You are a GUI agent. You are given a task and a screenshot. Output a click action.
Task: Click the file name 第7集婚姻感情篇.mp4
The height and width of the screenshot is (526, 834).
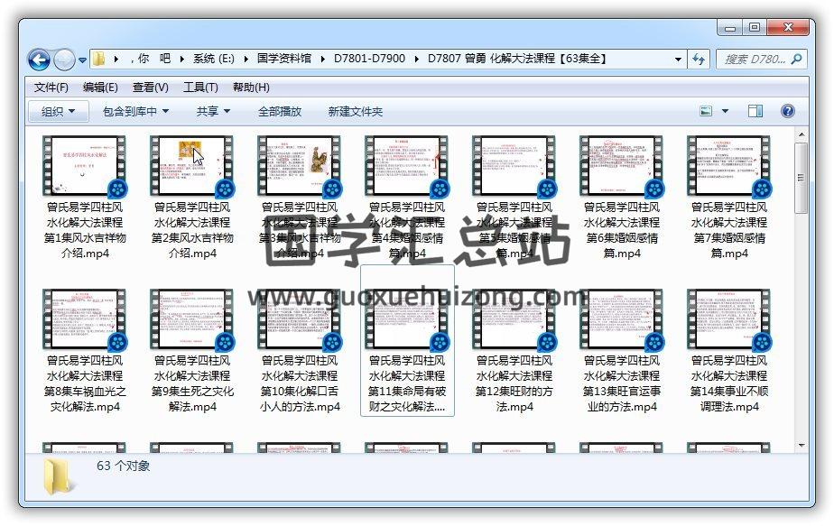729,230
